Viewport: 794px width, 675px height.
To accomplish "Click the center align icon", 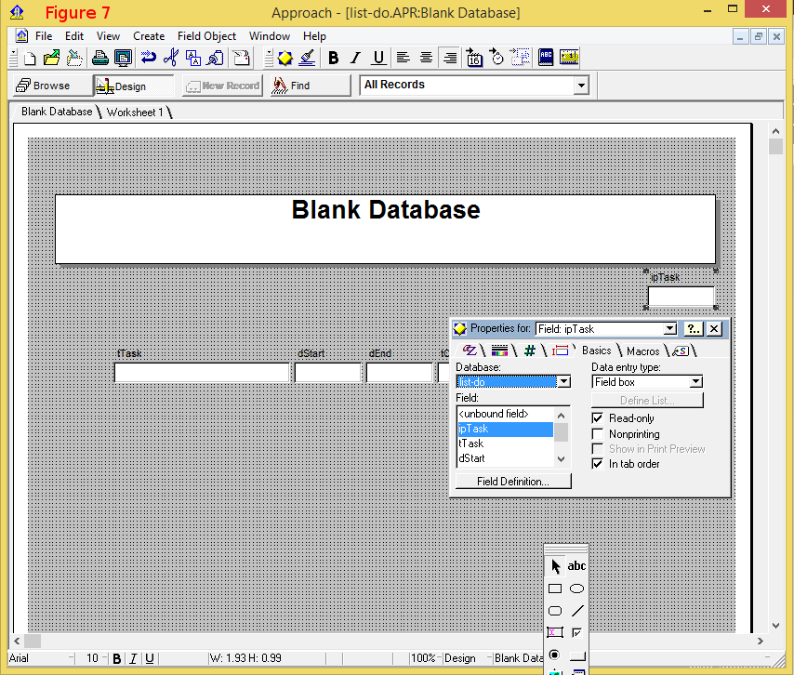I will (x=426, y=58).
